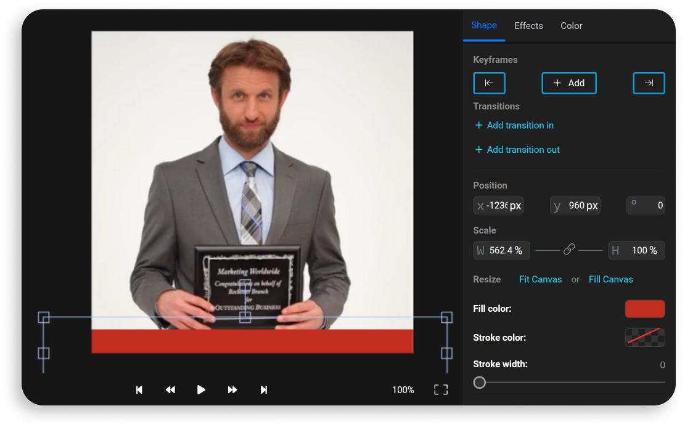The height and width of the screenshot is (427, 685).
Task: Click the stroke width value 0
Action: pyautogui.click(x=662, y=365)
